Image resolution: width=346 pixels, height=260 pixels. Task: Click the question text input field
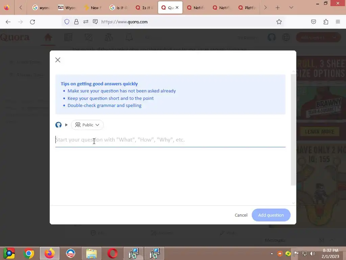(x=170, y=140)
